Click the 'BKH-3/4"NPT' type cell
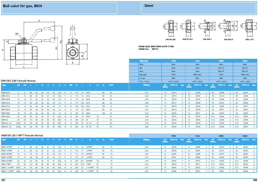 pos(7,161)
